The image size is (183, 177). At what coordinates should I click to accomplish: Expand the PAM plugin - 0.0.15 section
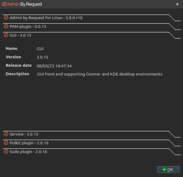click(91, 26)
